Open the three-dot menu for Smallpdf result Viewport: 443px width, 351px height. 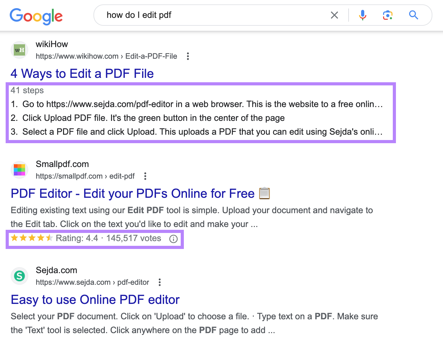[x=145, y=176]
